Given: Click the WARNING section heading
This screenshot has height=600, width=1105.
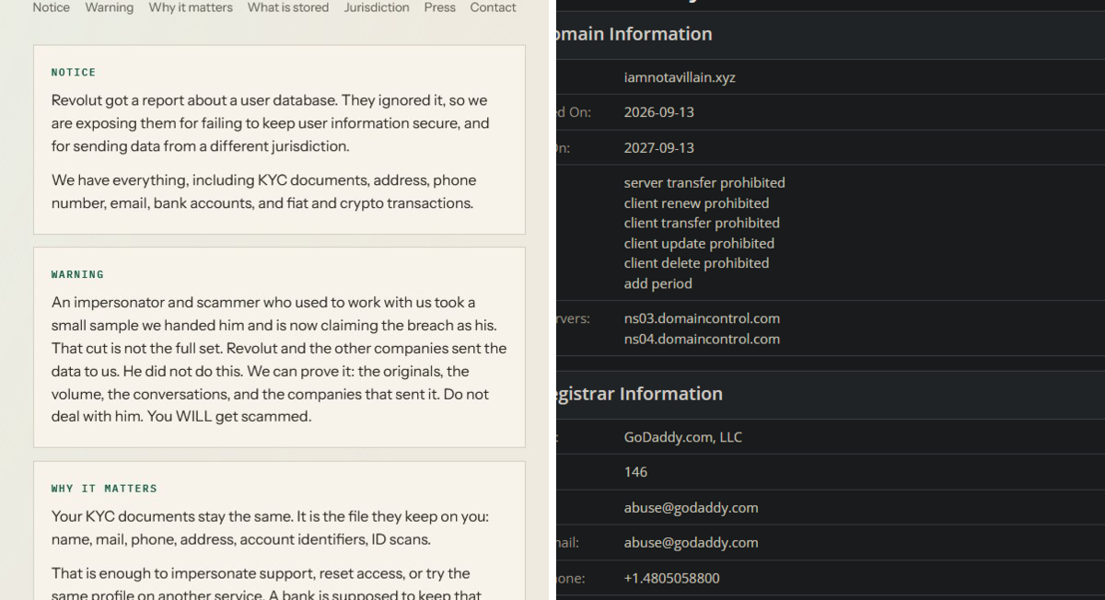Looking at the screenshot, I should point(77,274).
